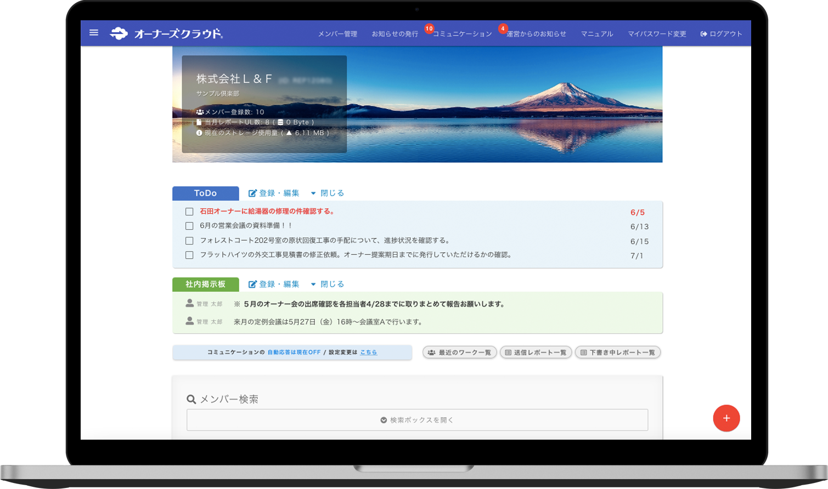Click the pencil edit icon in the ToDo section

click(252, 193)
